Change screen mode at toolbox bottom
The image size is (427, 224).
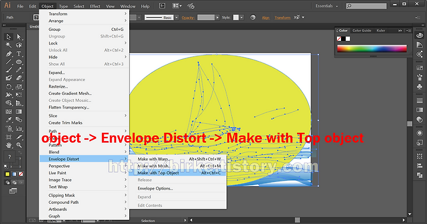(13, 191)
